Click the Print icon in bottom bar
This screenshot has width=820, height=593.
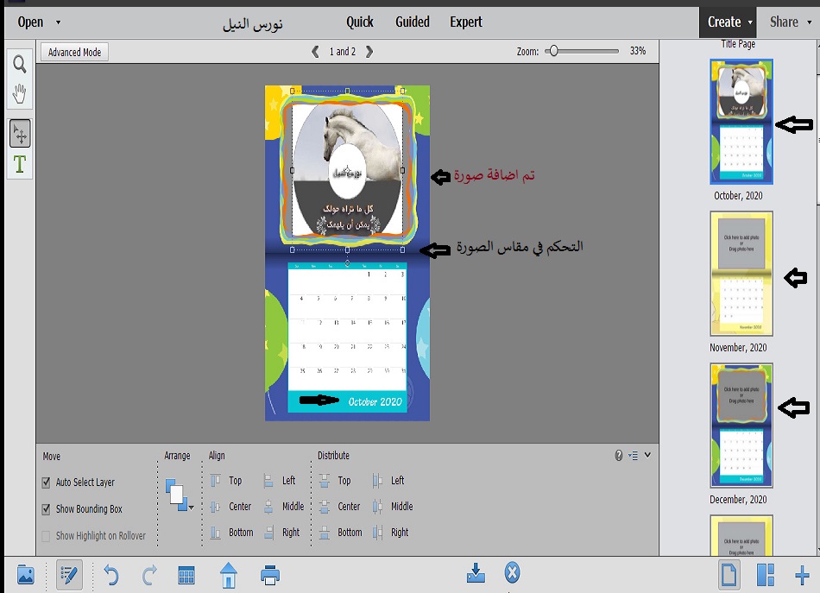(270, 575)
